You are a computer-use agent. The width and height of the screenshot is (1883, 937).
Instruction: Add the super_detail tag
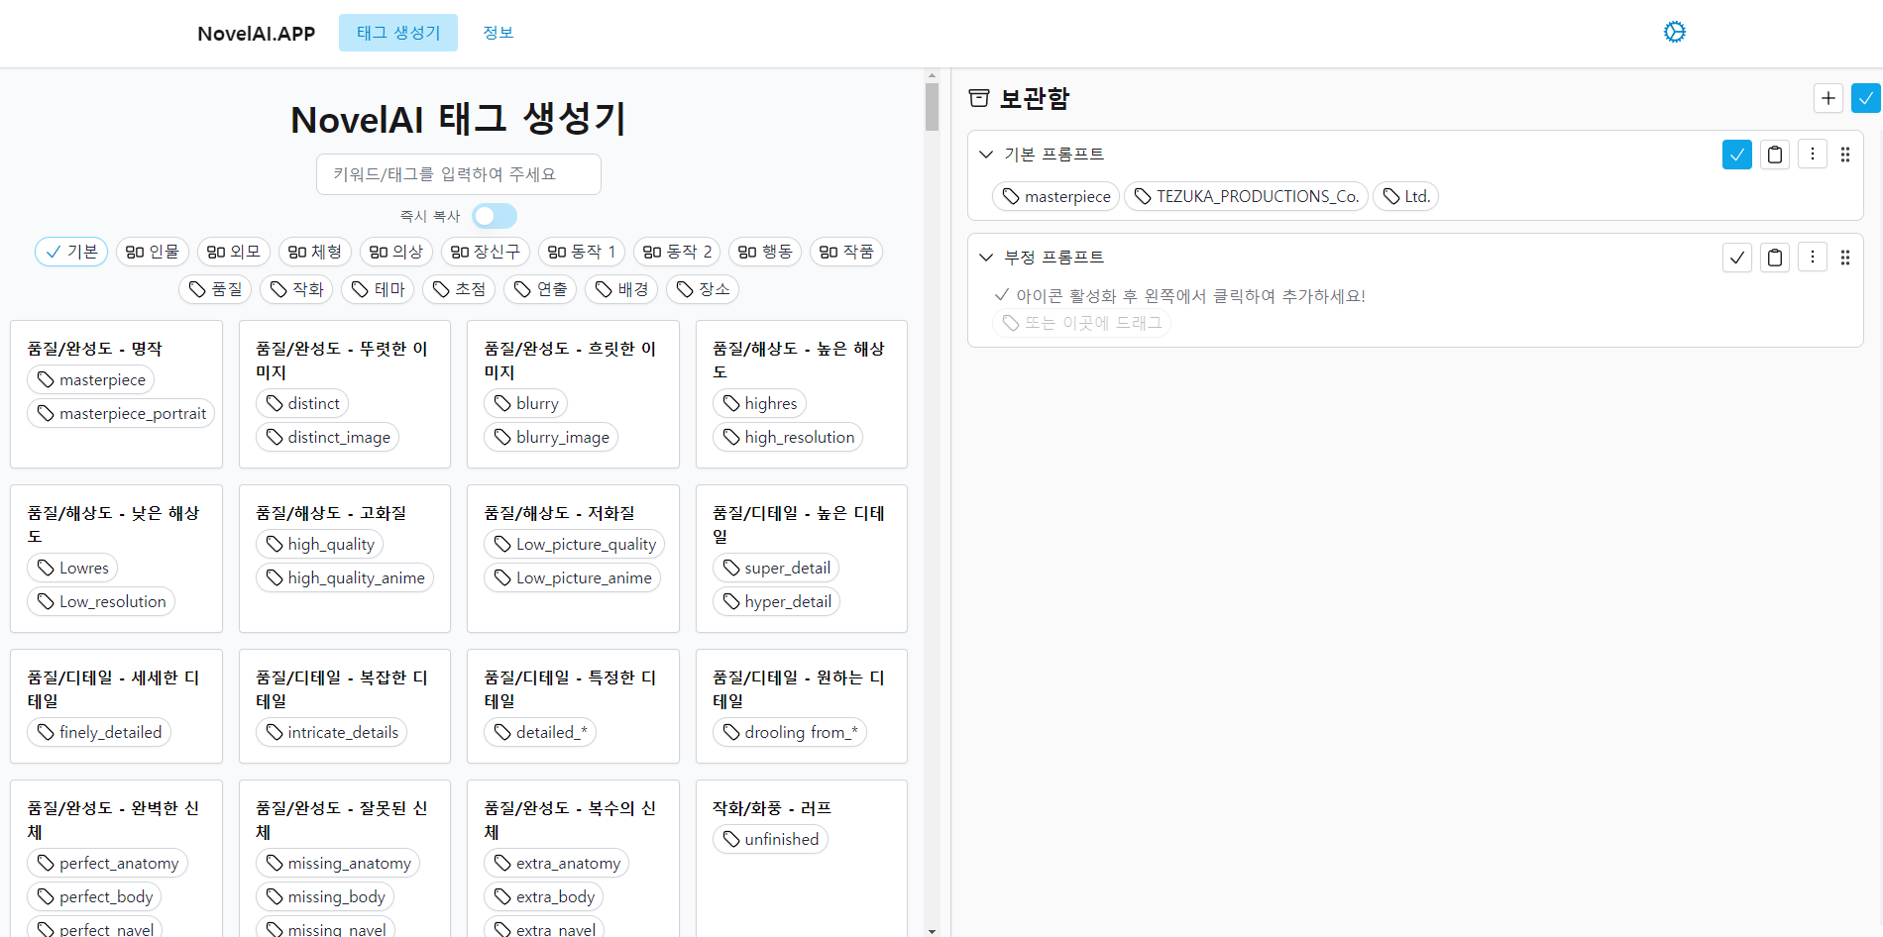click(x=776, y=568)
